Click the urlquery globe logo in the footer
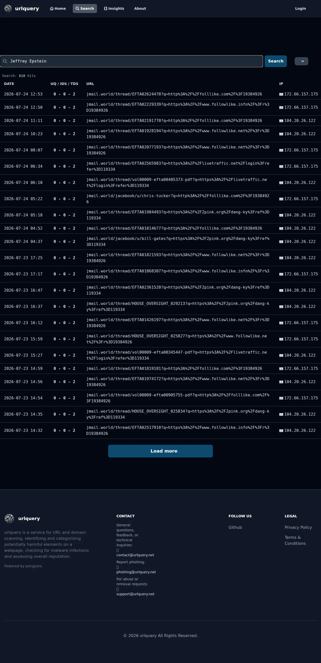321x663 pixels. tap(9, 518)
